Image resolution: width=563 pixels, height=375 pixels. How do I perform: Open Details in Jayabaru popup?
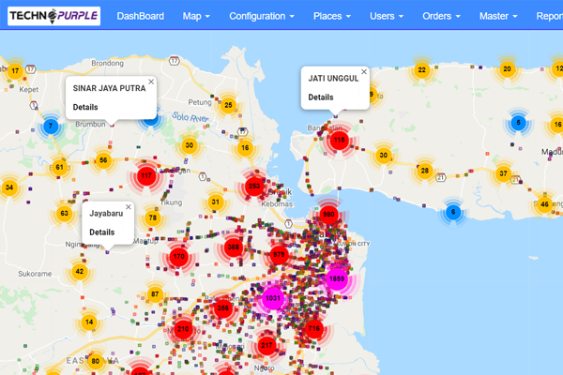pos(102,232)
